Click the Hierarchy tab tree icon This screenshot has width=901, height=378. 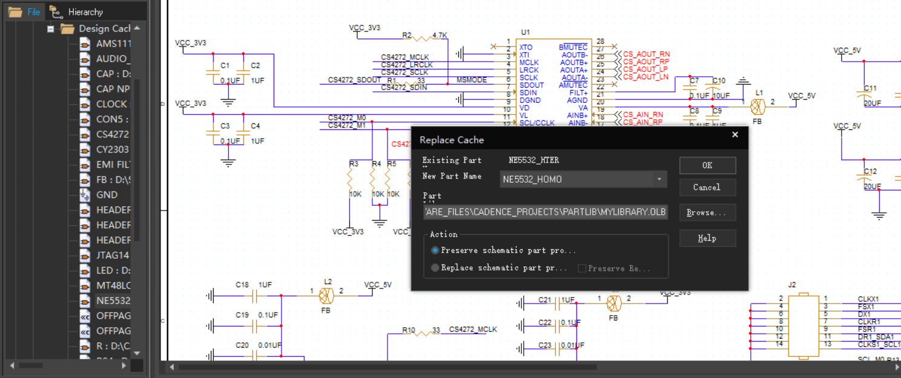click(56, 11)
